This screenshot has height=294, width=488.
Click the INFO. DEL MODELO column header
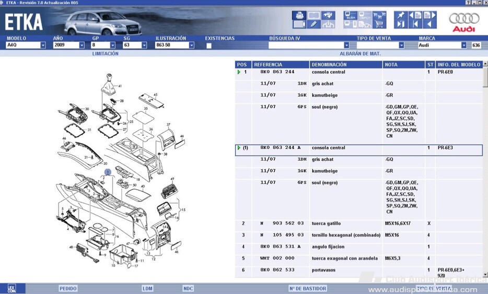pyautogui.click(x=459, y=64)
